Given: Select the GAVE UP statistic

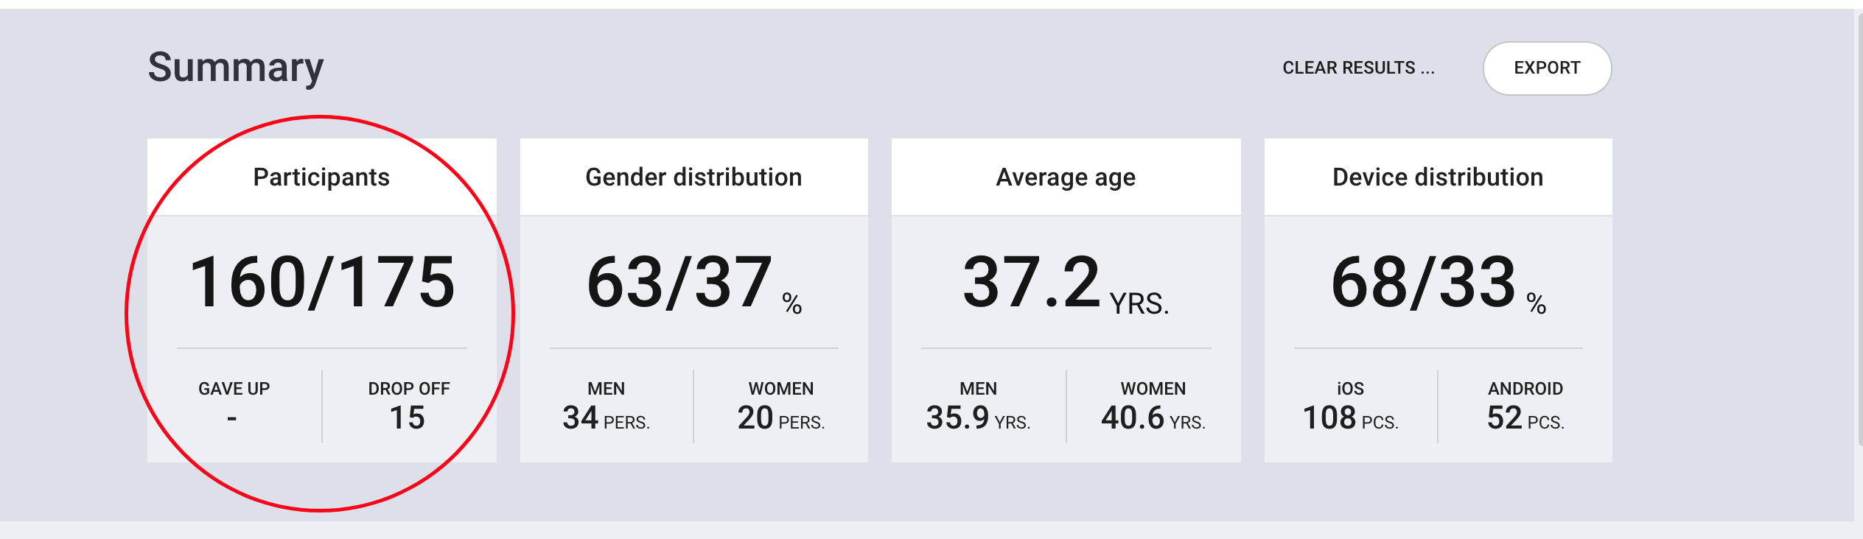Looking at the screenshot, I should coord(234,404).
